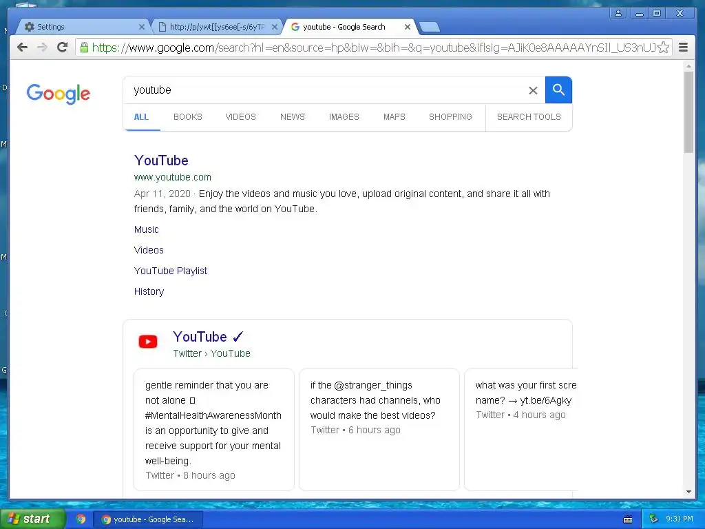Viewport: 705px width, 529px height.
Task: Click the red YouTube play logo
Action: (148, 342)
